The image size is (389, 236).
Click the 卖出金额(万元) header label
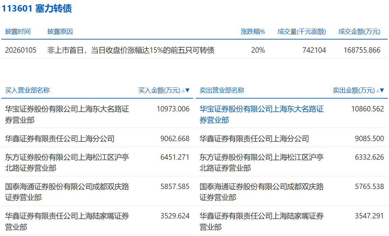pos(354,90)
